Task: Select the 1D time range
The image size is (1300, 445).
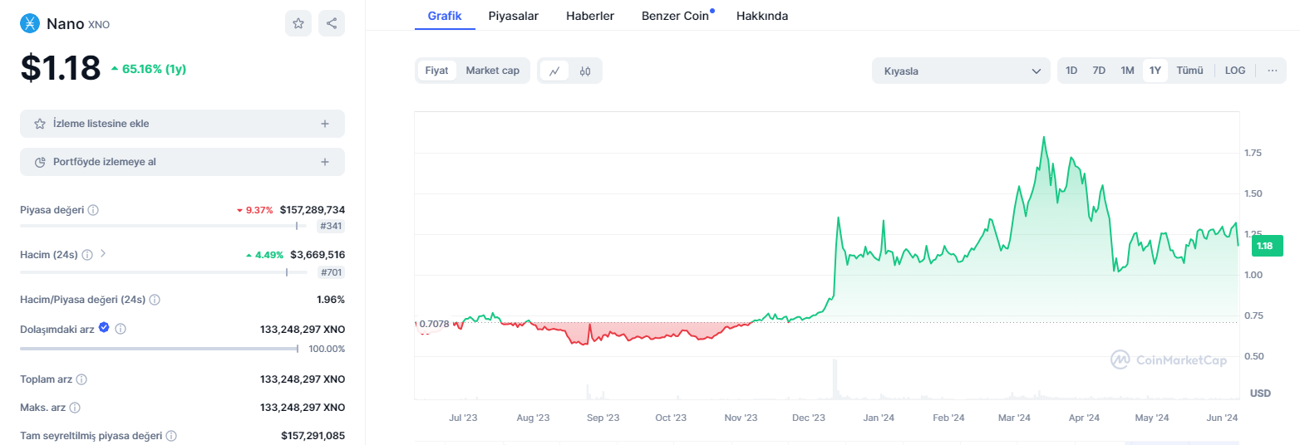Action: click(x=1071, y=71)
